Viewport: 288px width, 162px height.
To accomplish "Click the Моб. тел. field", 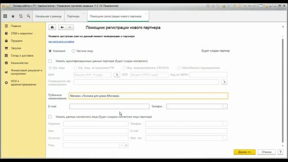I will click(x=184, y=138).
